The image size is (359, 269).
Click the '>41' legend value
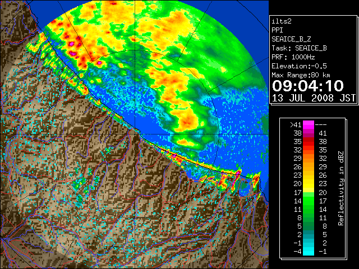click(296, 125)
